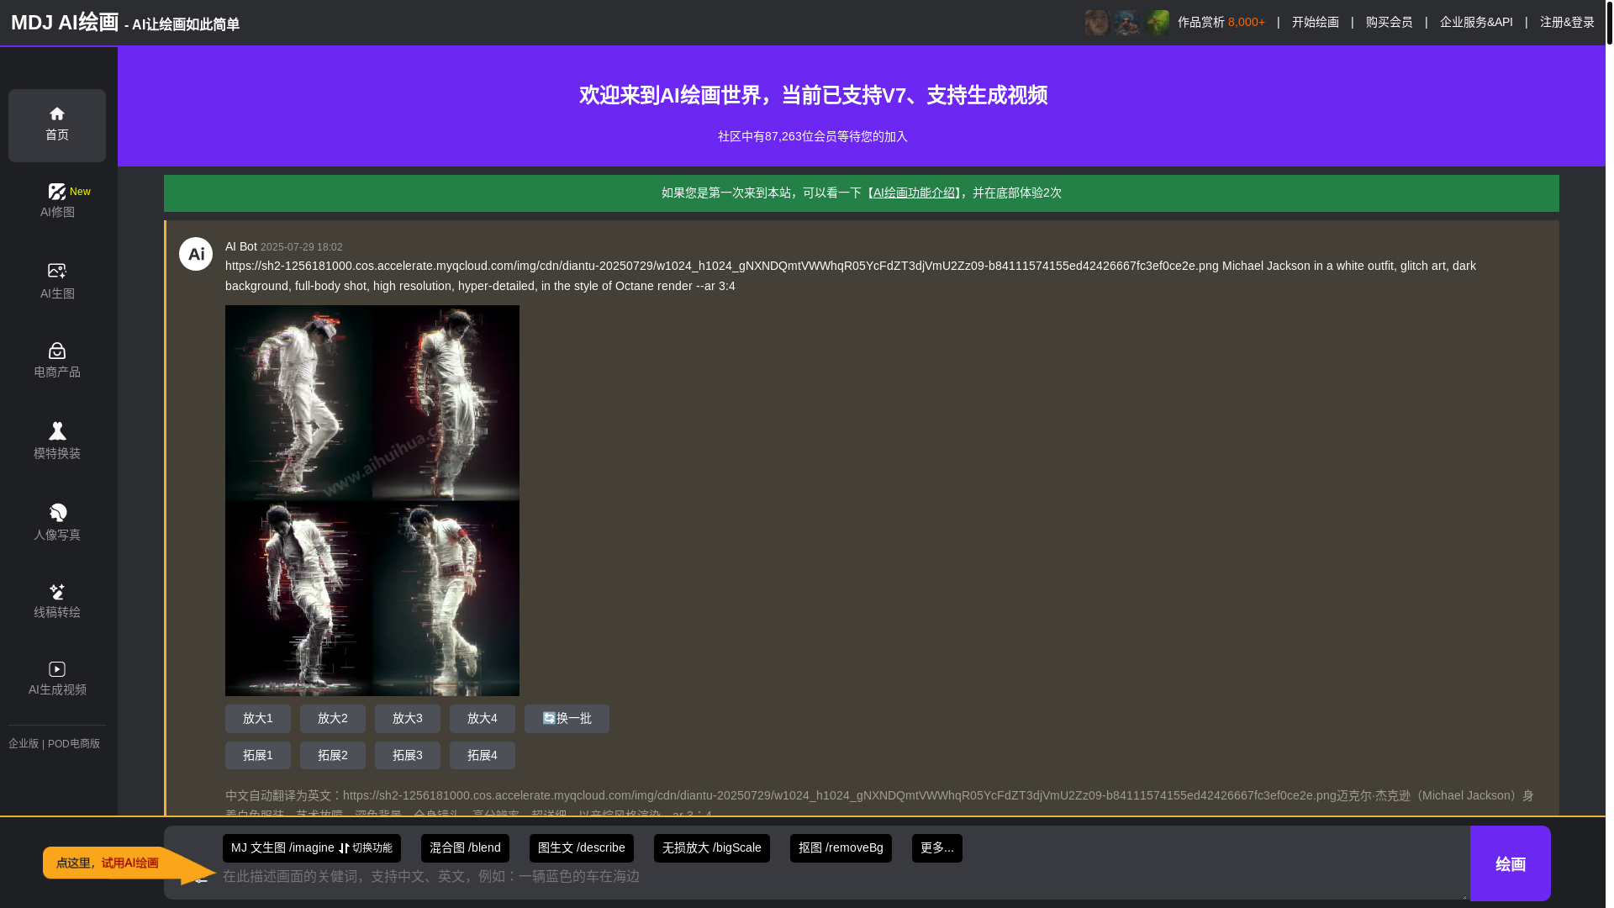Select the 图生文 /describe command

582,848
